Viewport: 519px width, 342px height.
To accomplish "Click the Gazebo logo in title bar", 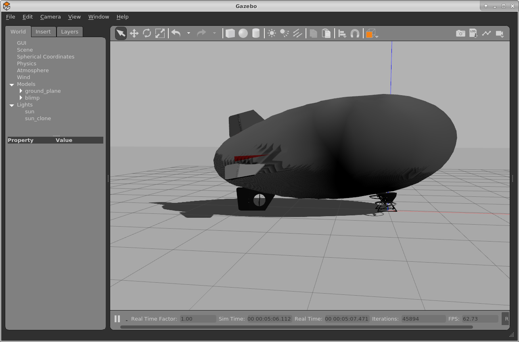I will (6, 6).
